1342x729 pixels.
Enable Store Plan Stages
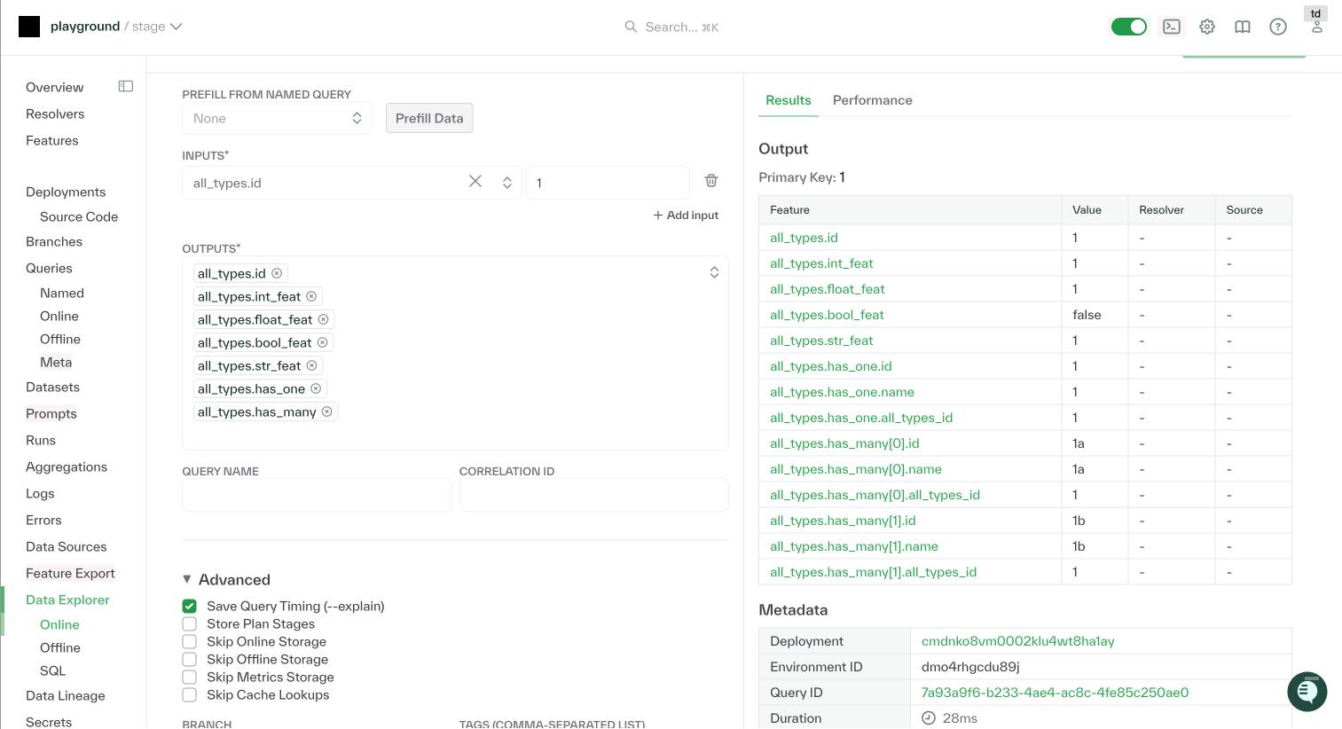(189, 623)
